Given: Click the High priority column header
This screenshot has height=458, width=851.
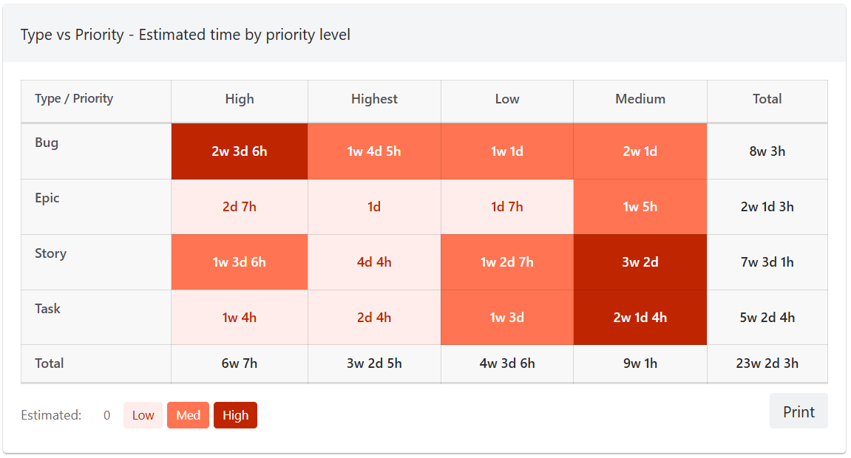Looking at the screenshot, I should tap(240, 99).
